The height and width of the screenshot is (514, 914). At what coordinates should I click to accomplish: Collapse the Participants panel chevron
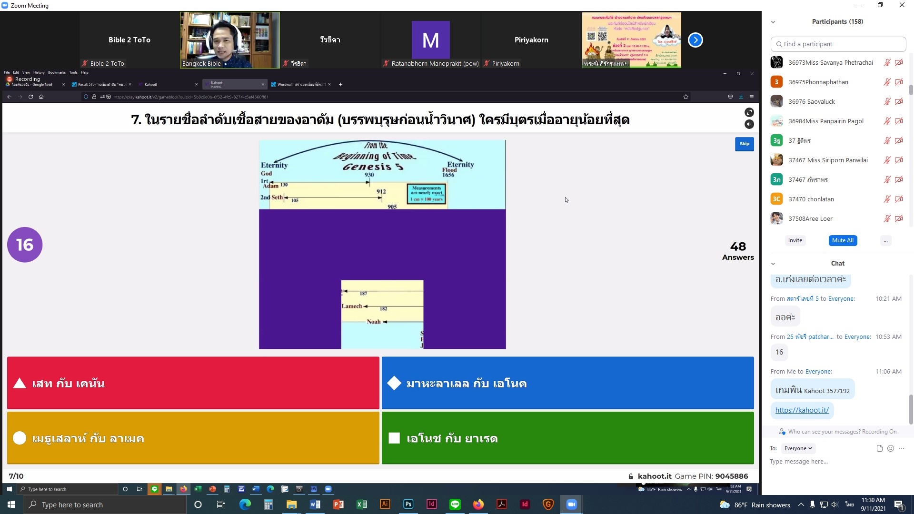tap(773, 22)
